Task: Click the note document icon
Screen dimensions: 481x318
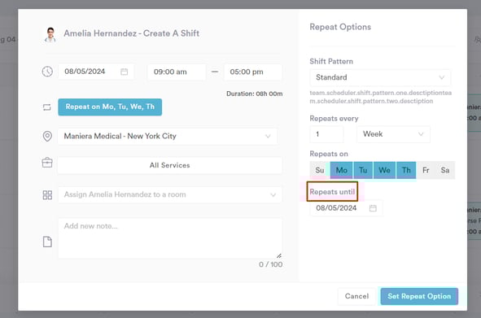Action: pyautogui.click(x=47, y=242)
